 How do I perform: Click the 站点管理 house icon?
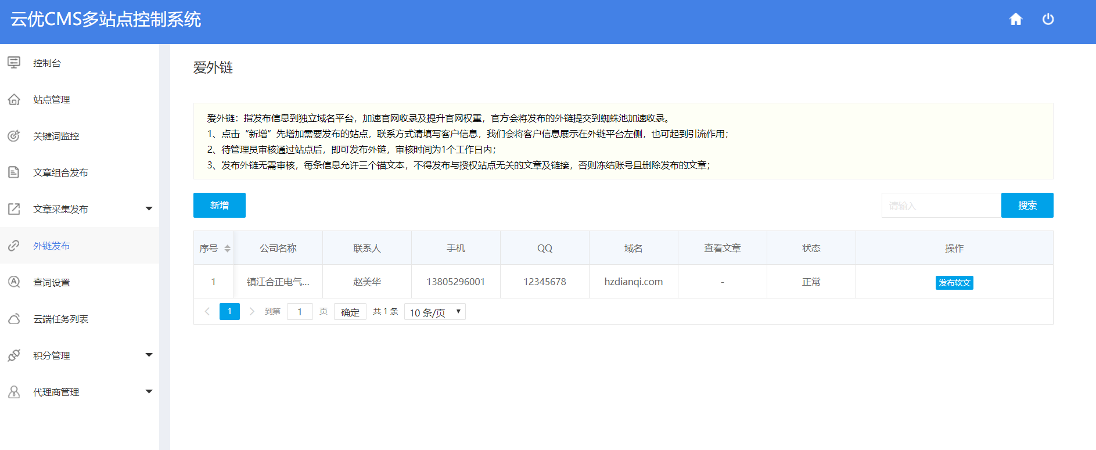click(x=14, y=99)
